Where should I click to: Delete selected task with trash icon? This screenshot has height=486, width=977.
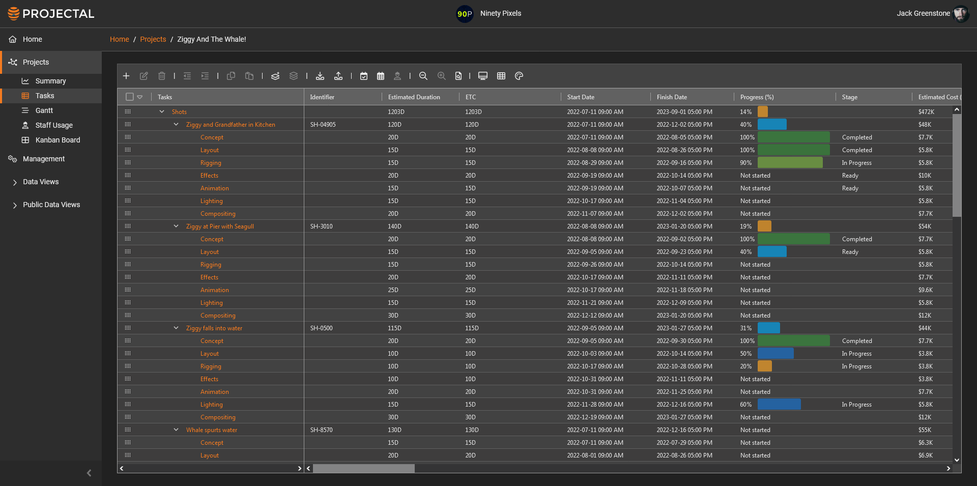[x=162, y=76]
